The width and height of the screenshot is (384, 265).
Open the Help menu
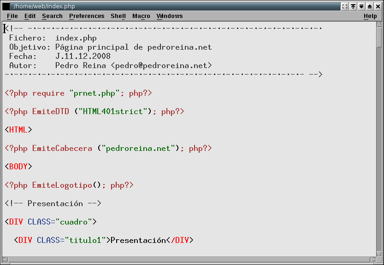[370, 16]
